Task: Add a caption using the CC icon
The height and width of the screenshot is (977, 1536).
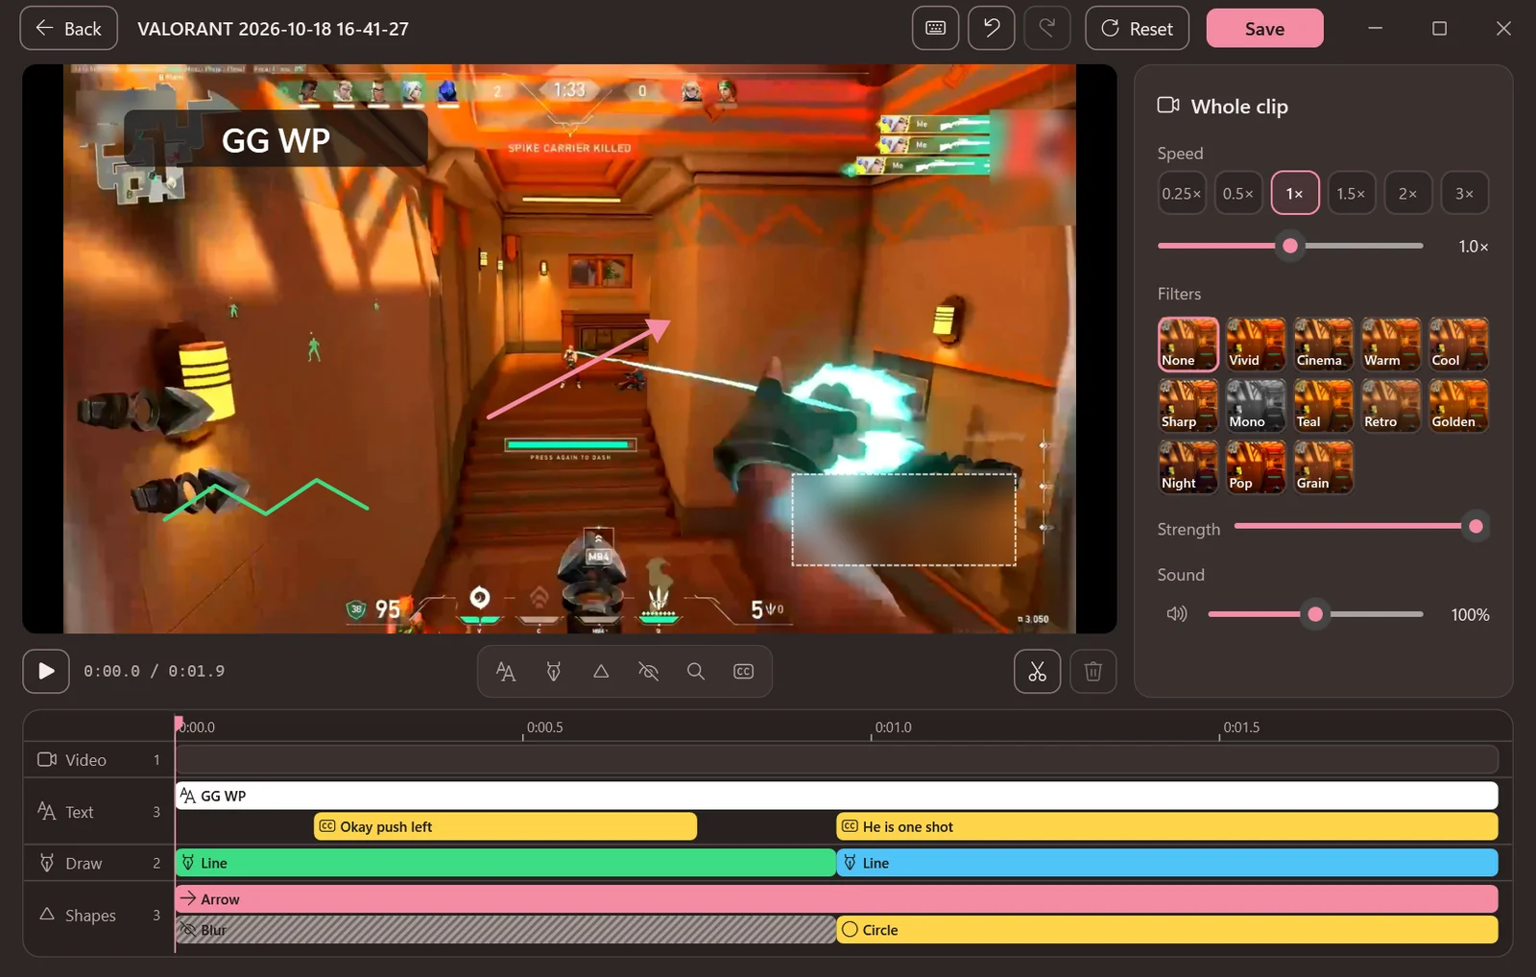Action: 744,672
